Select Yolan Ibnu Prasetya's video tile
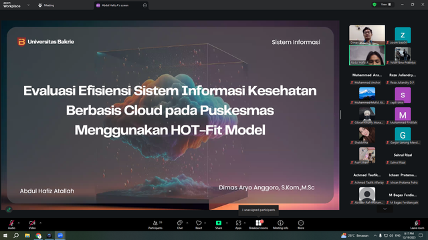The height and width of the screenshot is (240, 428). point(403,55)
